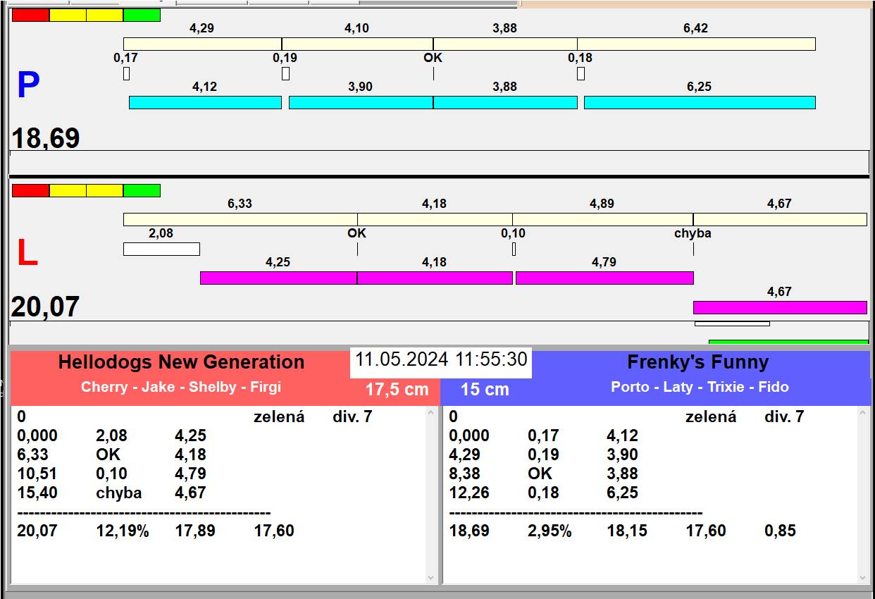Select the magenta 4,67 rerun bar
Screen dimensions: 875x599
(779, 307)
